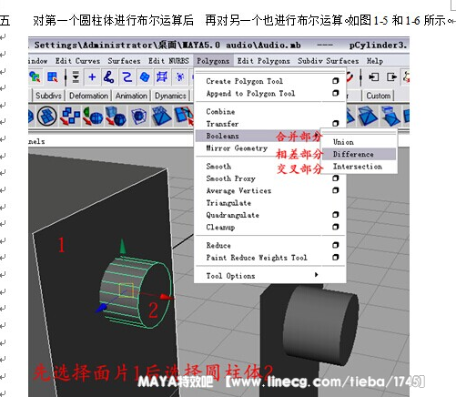Expand the Tool Options submenu arrow
Screen dimensions: 456x397
click(x=317, y=275)
